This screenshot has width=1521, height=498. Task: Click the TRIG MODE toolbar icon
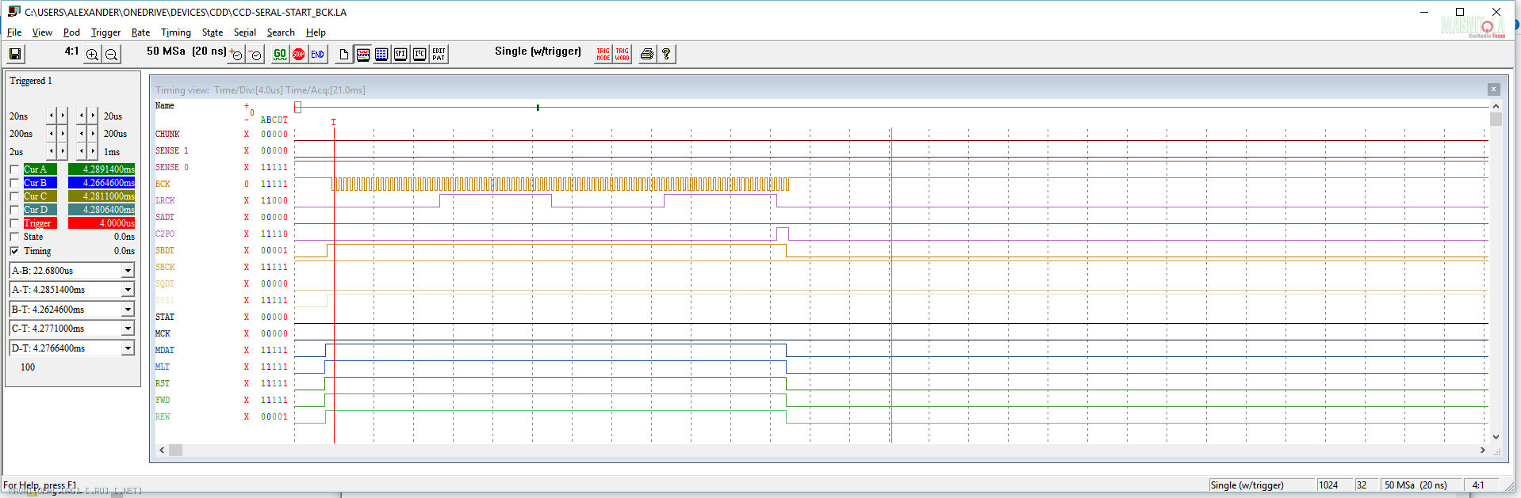point(603,54)
